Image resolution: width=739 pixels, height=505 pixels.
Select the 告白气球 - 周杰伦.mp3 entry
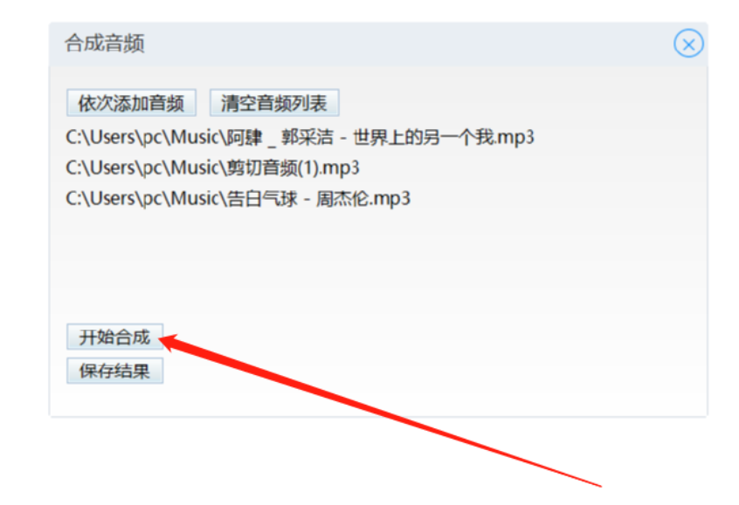pos(238,199)
